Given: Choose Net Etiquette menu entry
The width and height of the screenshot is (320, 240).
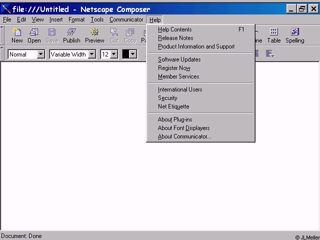Looking at the screenshot, I should pyautogui.click(x=201, y=106).
